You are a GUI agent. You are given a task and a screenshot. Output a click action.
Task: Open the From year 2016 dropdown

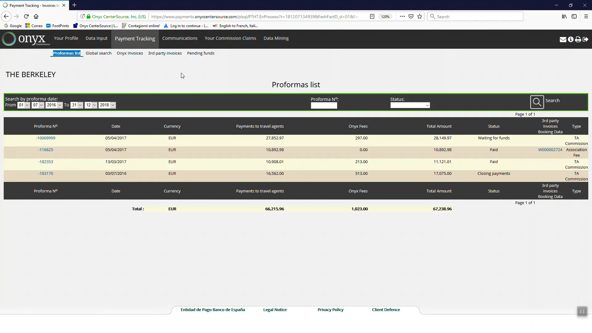54,105
